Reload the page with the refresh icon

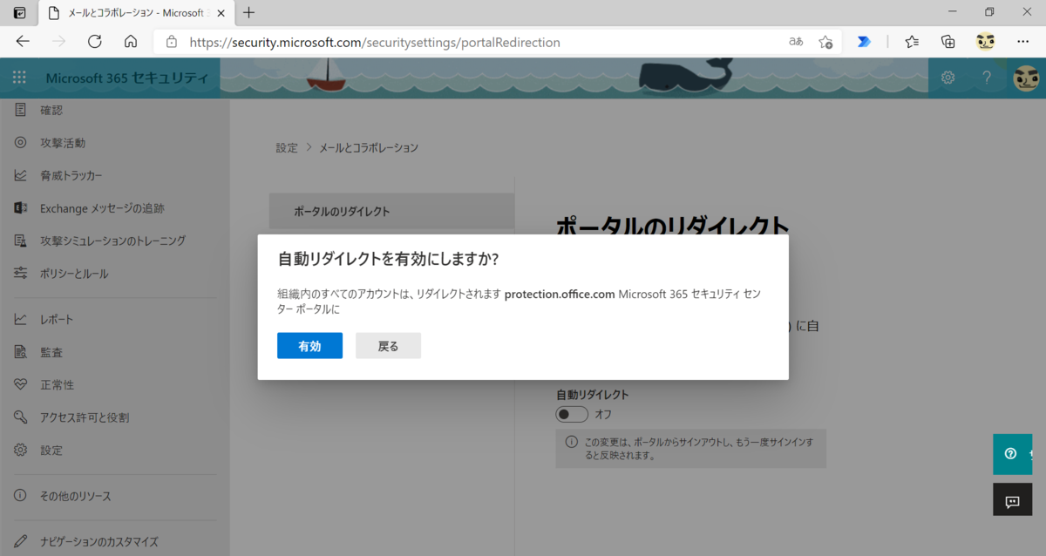[95, 41]
